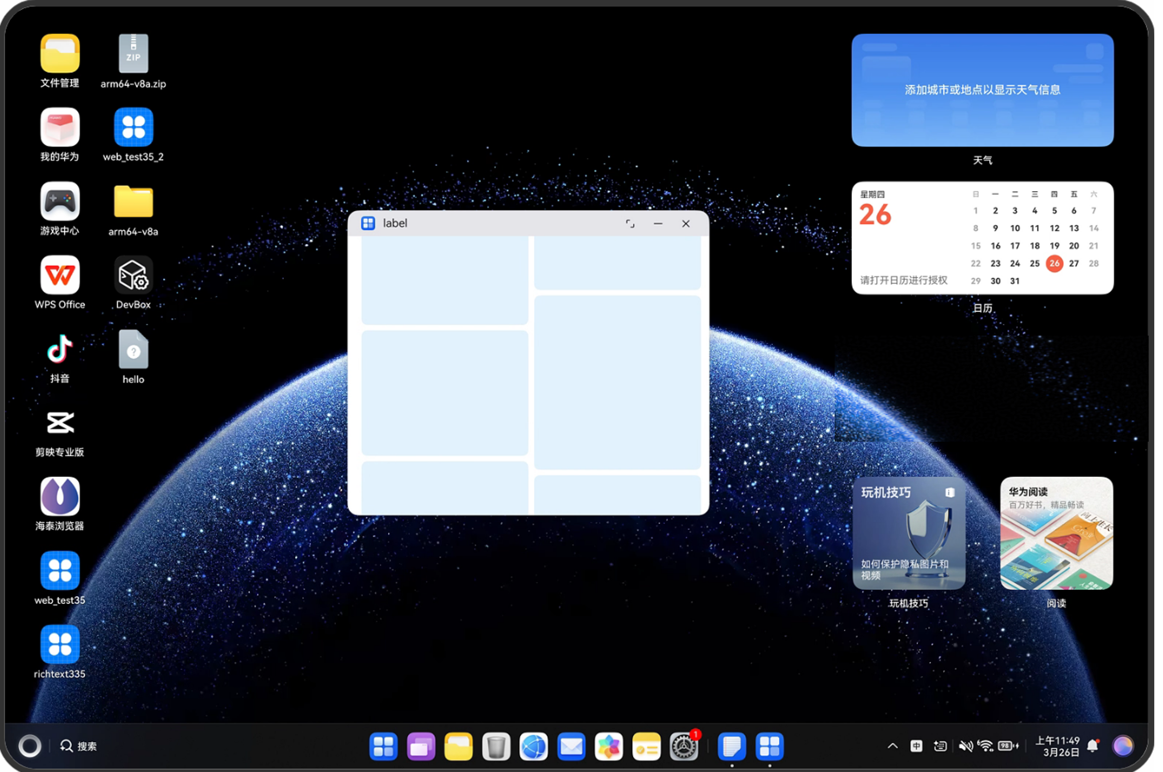The image size is (1163, 772).
Task: Open the 文件管理 desktop icon
Action: tap(60, 54)
